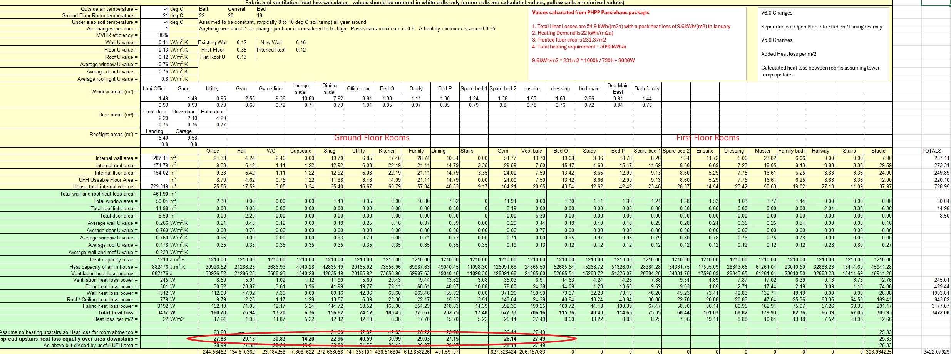Click the 'Office rear' window header

click(358, 88)
